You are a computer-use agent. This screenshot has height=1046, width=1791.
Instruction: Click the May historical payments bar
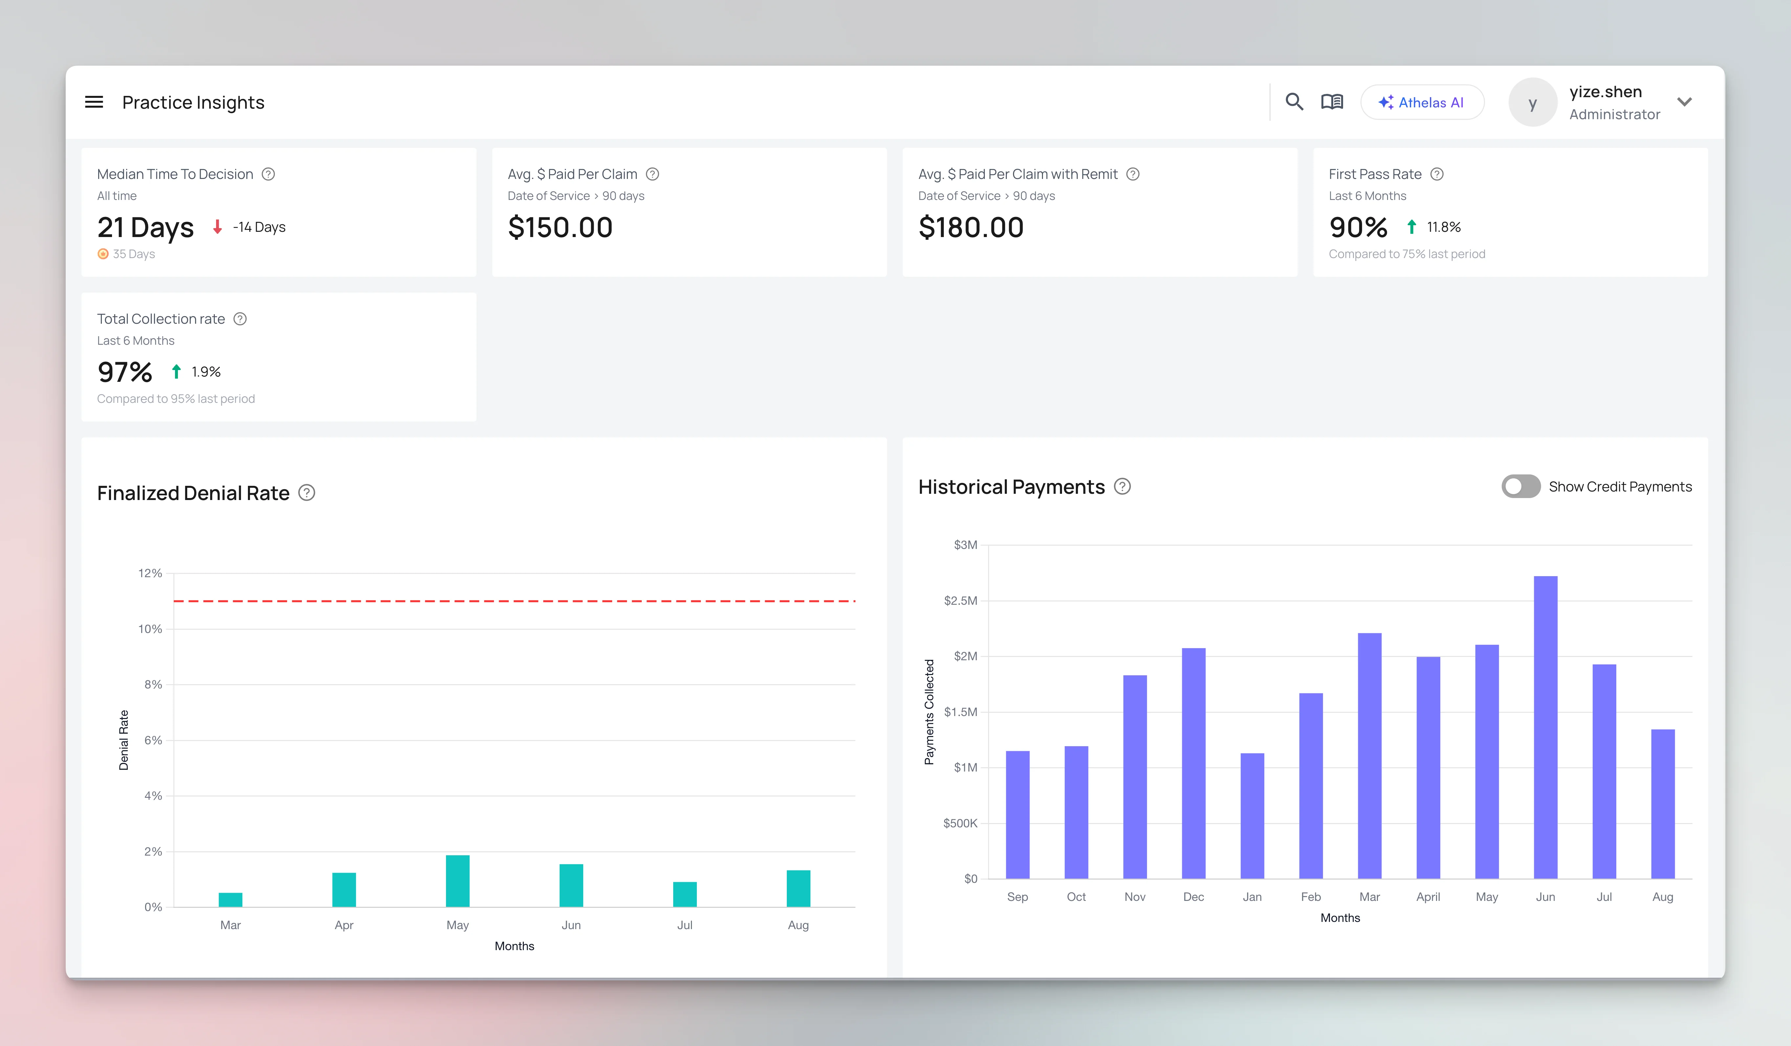pos(1487,762)
